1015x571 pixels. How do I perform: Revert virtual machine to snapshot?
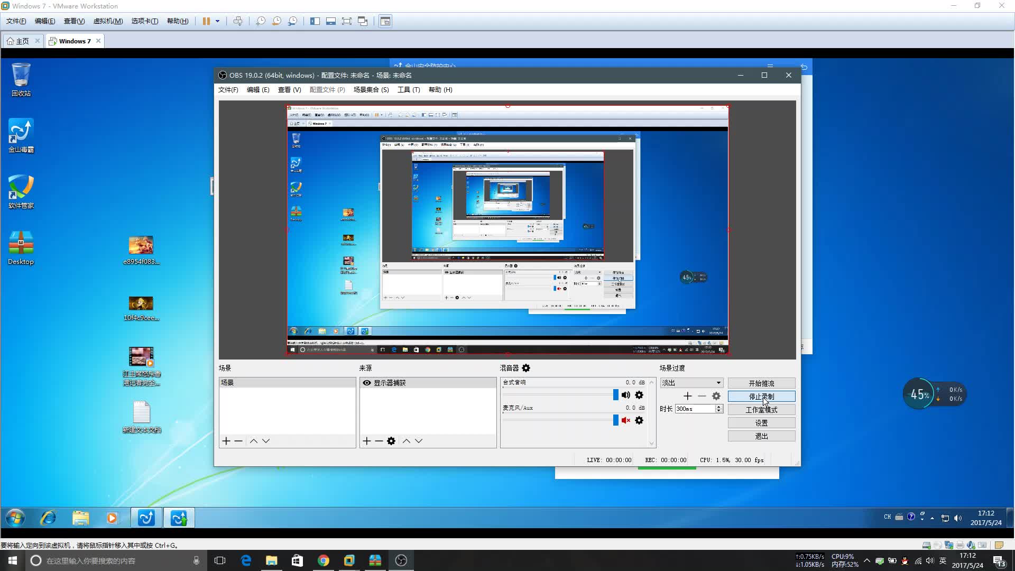pyautogui.click(x=276, y=21)
